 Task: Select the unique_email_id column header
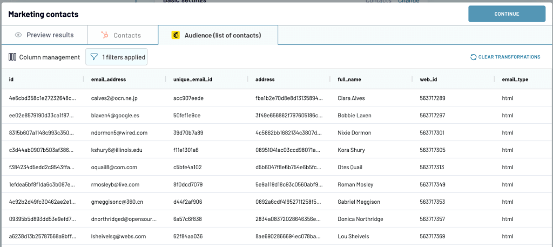click(x=193, y=79)
